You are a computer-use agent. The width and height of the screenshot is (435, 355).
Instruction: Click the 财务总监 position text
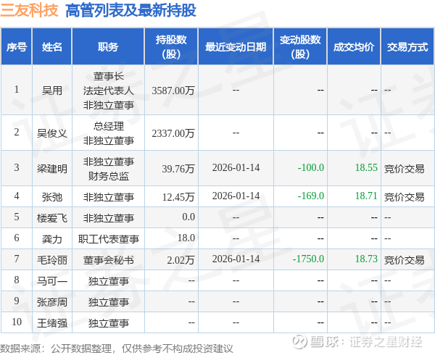[x=108, y=176]
